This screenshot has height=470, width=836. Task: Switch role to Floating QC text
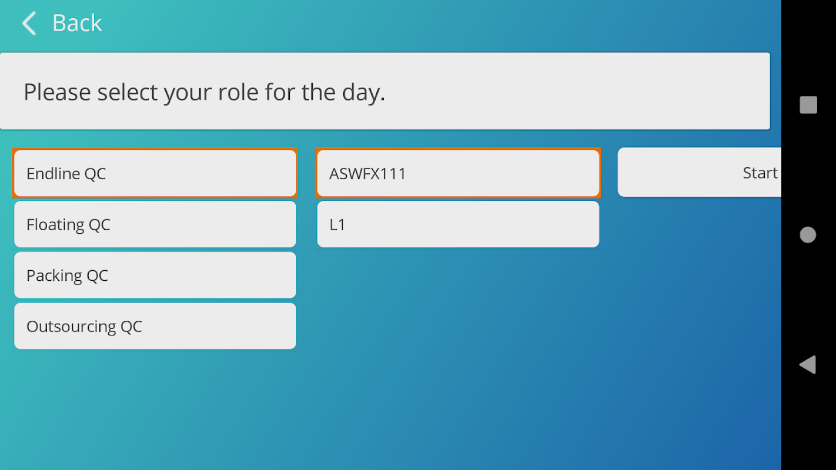[x=68, y=225]
